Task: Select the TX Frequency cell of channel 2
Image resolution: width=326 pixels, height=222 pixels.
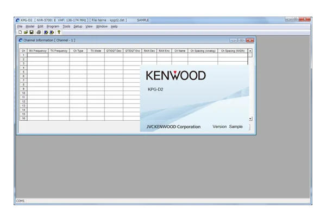Action: coord(59,59)
